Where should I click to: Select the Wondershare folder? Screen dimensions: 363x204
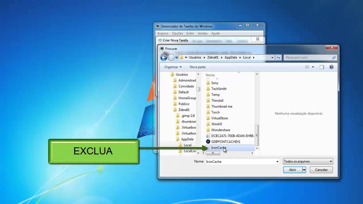[x=220, y=130]
